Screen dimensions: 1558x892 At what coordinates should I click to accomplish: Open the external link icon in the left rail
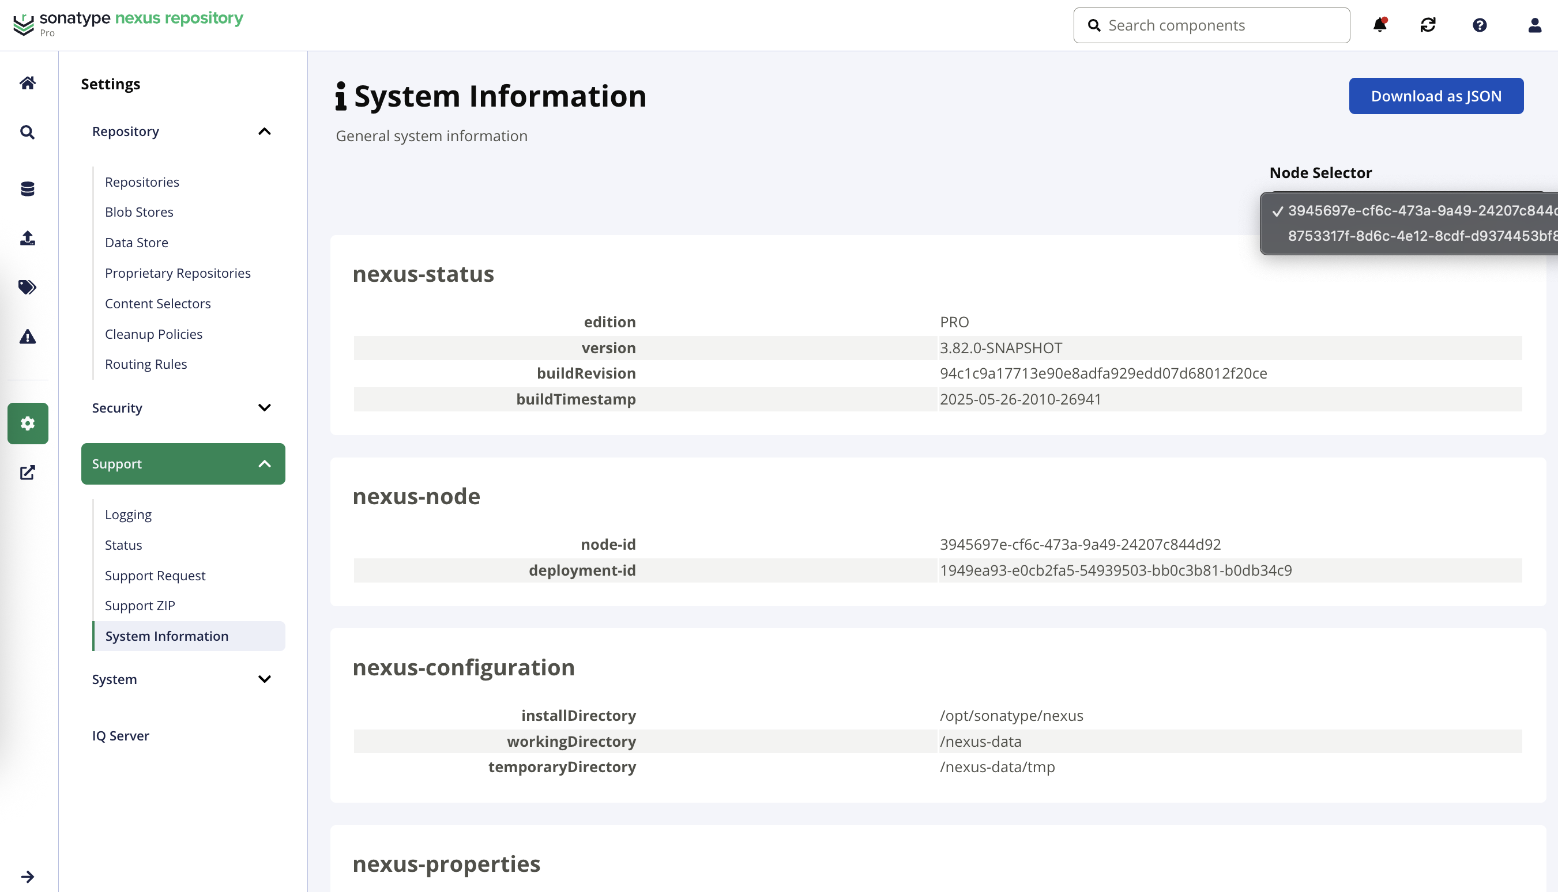point(28,473)
